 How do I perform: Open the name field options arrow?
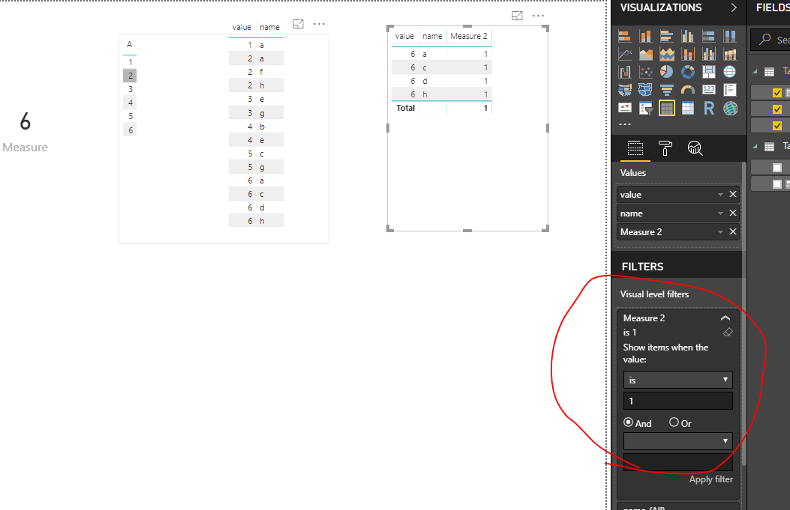[x=720, y=213]
